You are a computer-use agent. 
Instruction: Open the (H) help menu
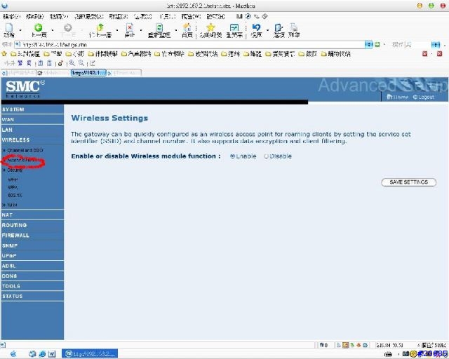pos(215,17)
